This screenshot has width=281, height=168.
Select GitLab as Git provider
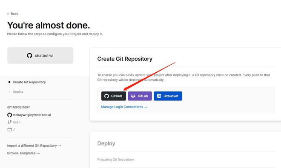click(x=140, y=96)
